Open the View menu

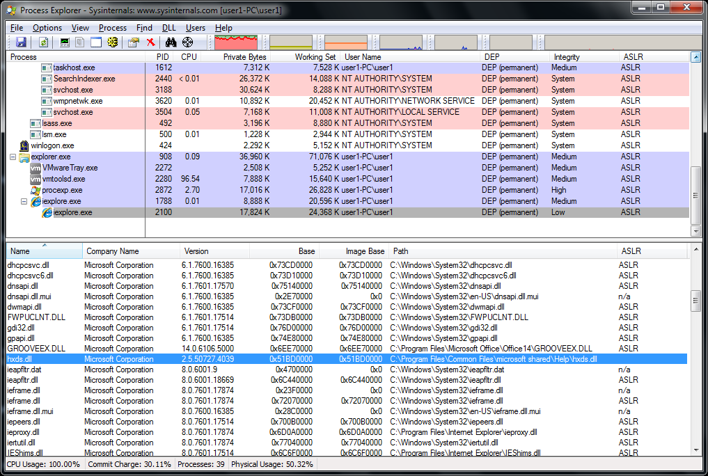coord(80,28)
